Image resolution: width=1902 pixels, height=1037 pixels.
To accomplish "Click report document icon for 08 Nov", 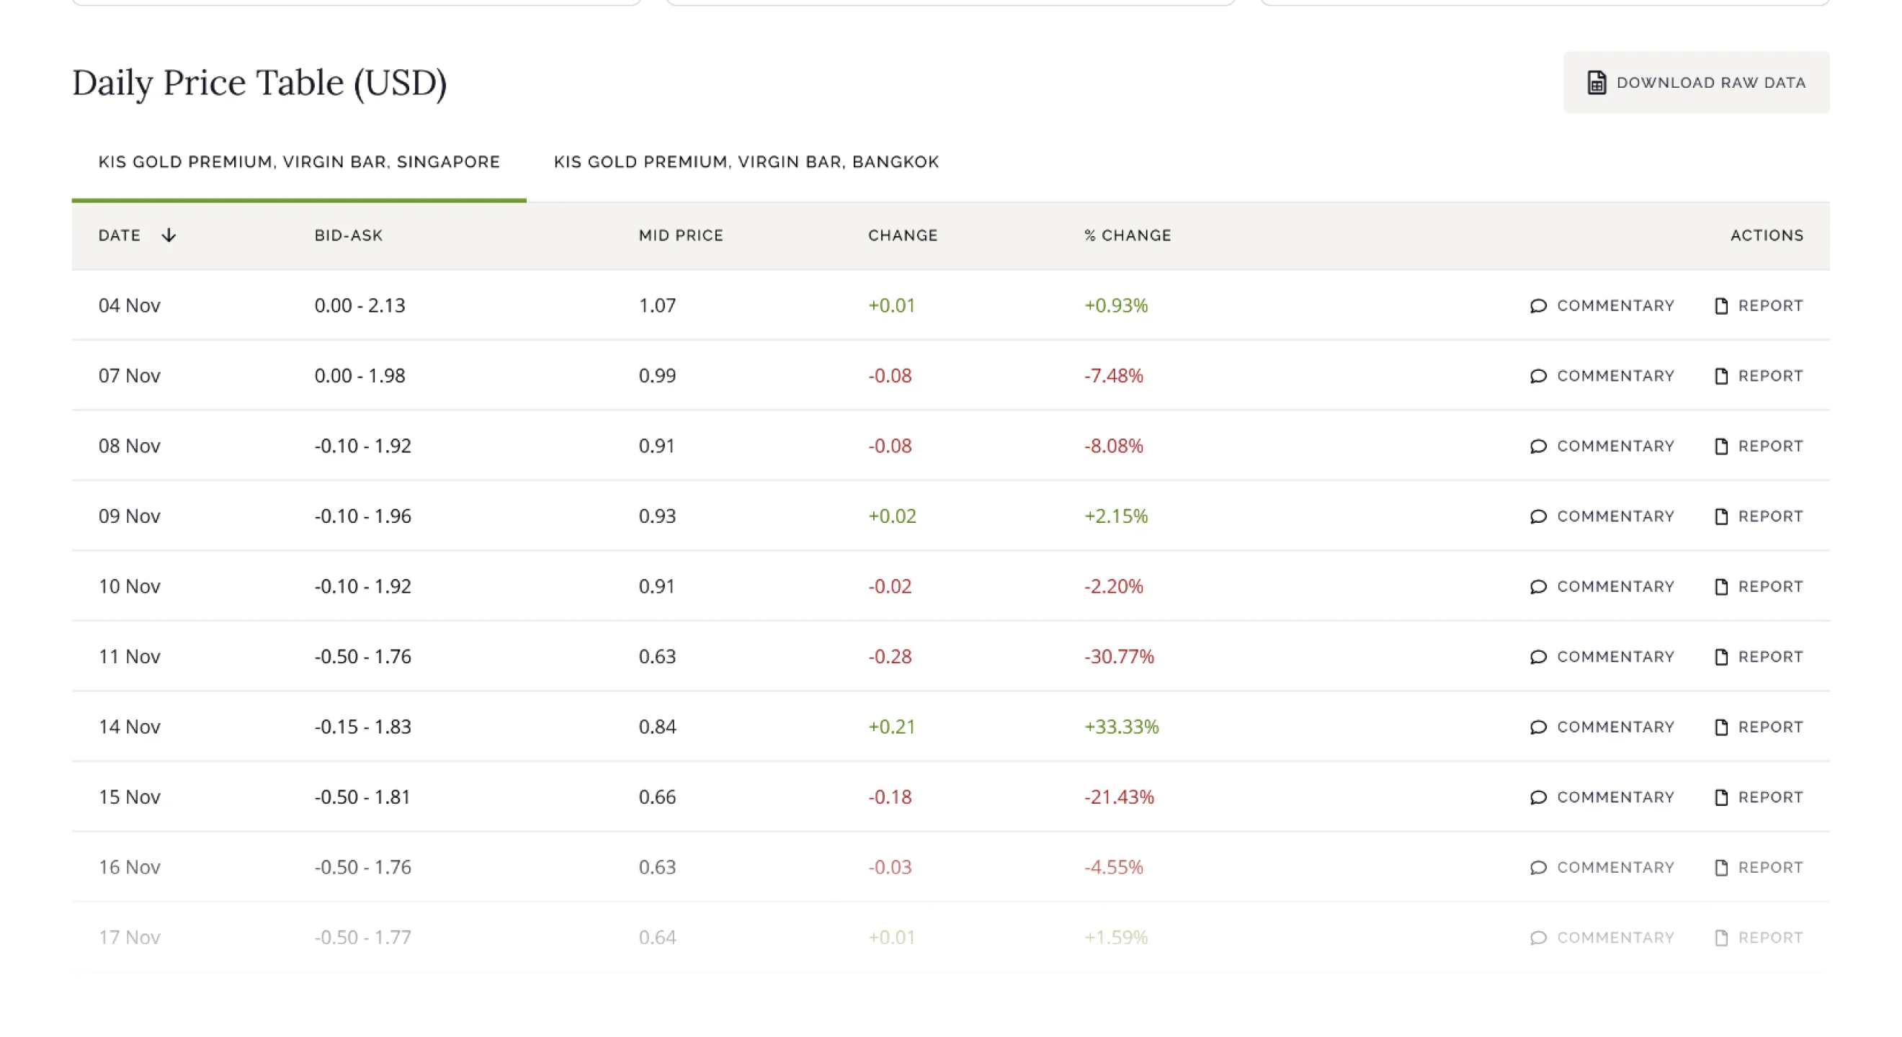I will tap(1721, 446).
